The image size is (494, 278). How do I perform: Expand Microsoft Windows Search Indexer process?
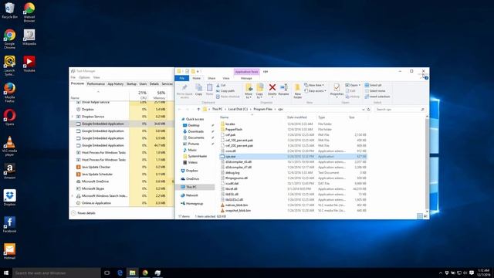(x=73, y=195)
